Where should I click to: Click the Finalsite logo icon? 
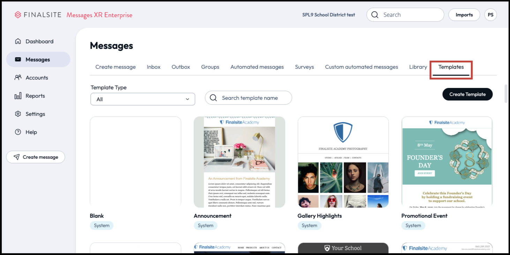(x=18, y=15)
